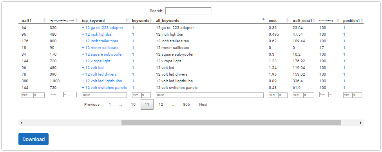Sort by top_keyword column arrows
Image resolution: width=382 pixels, height=152 pixels.
tap(127, 20)
